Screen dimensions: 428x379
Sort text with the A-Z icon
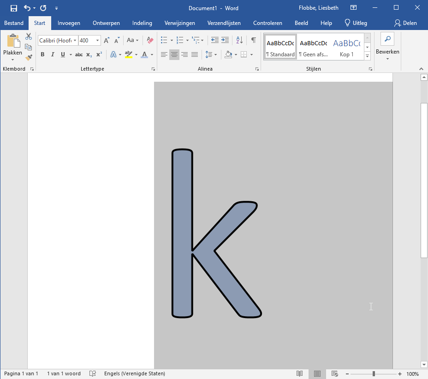pos(239,40)
